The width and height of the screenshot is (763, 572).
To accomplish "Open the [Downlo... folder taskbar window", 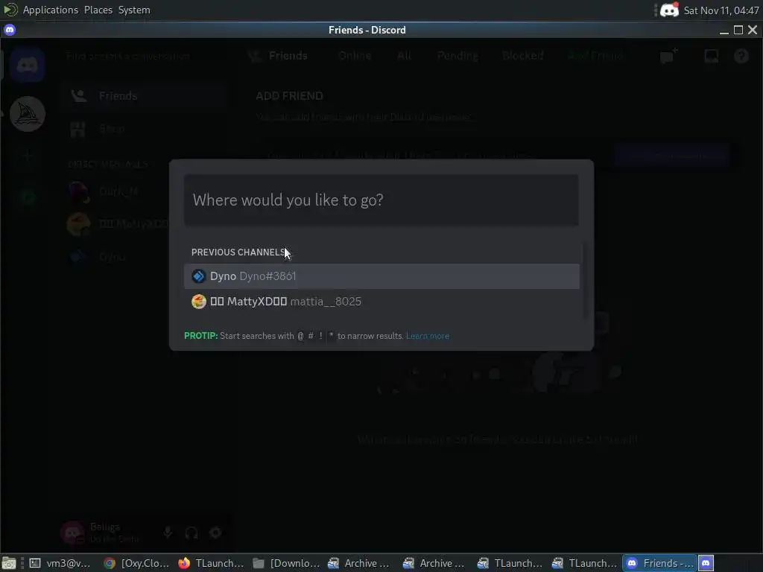I will tap(286, 563).
